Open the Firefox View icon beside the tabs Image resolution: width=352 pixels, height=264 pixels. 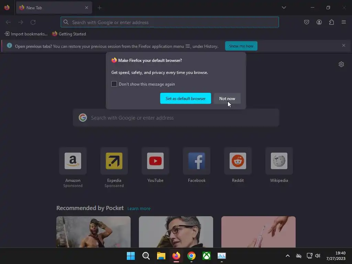[7, 8]
